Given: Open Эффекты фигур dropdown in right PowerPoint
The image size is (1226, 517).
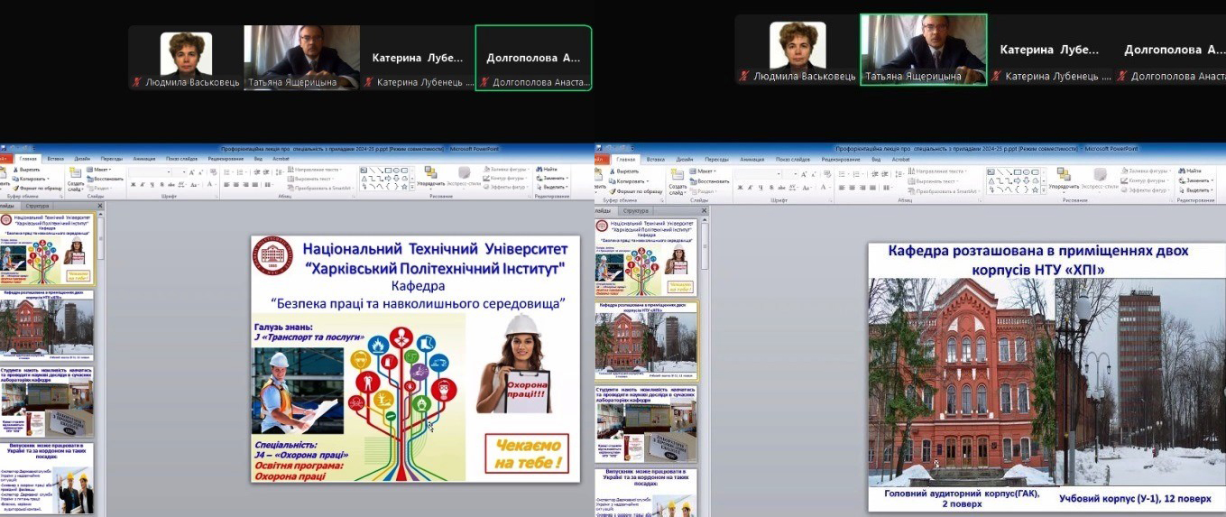Looking at the screenshot, I should (1146, 190).
